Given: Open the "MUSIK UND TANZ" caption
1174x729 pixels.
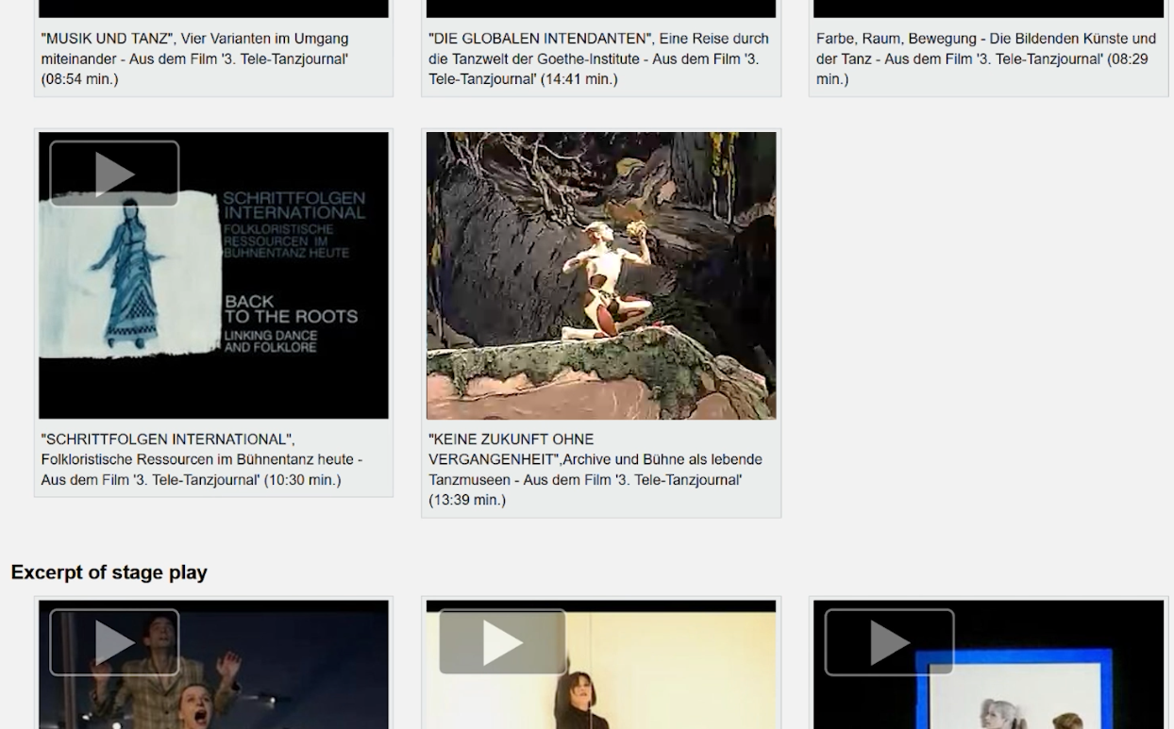Looking at the screenshot, I should click(195, 58).
